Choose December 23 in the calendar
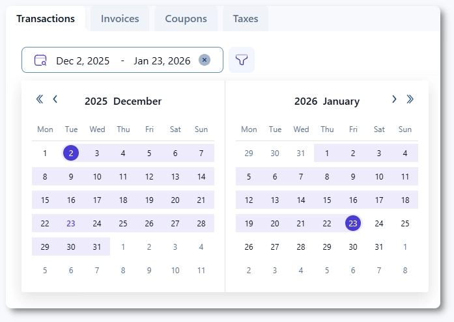This screenshot has width=454, height=322. pyautogui.click(x=71, y=224)
